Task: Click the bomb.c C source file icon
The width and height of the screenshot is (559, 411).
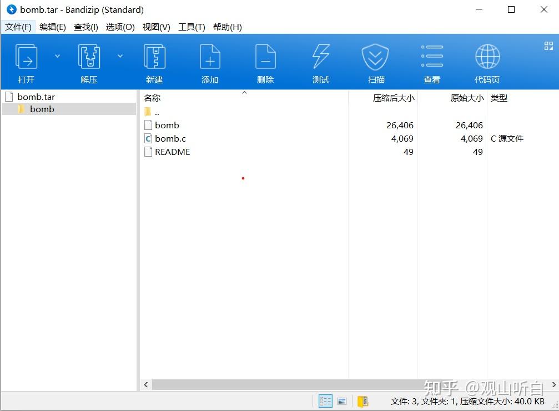Action: [148, 138]
